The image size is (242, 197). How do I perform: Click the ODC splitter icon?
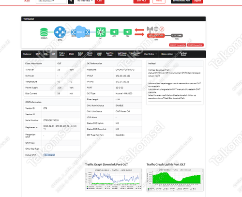[x=114, y=32]
